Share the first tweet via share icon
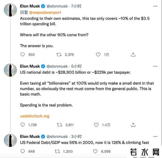The width and height of the screenshot is (162, 158). click(133, 54)
